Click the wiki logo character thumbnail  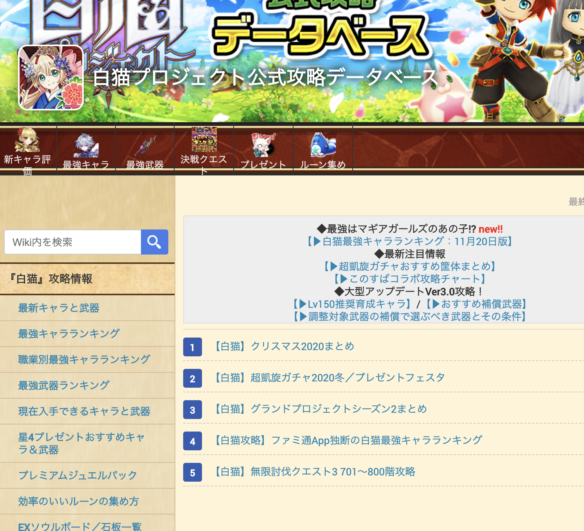[51, 78]
